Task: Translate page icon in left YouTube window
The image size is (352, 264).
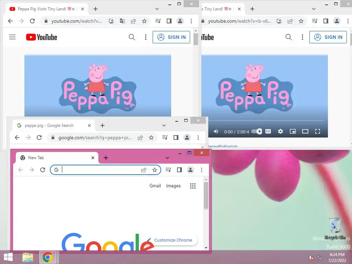Action: 122,21
